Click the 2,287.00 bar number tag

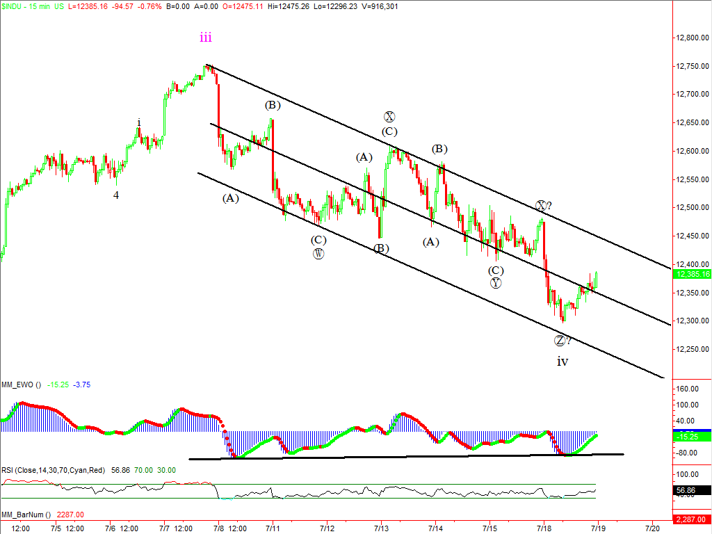click(x=692, y=519)
